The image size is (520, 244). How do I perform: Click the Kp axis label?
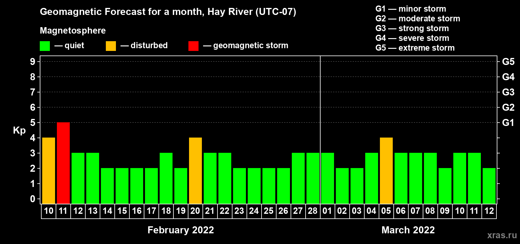click(19, 131)
